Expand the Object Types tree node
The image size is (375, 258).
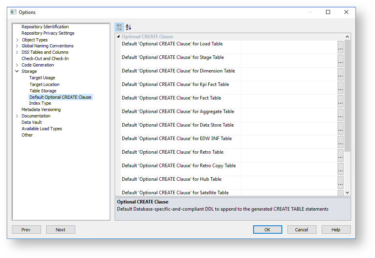coord(17,40)
